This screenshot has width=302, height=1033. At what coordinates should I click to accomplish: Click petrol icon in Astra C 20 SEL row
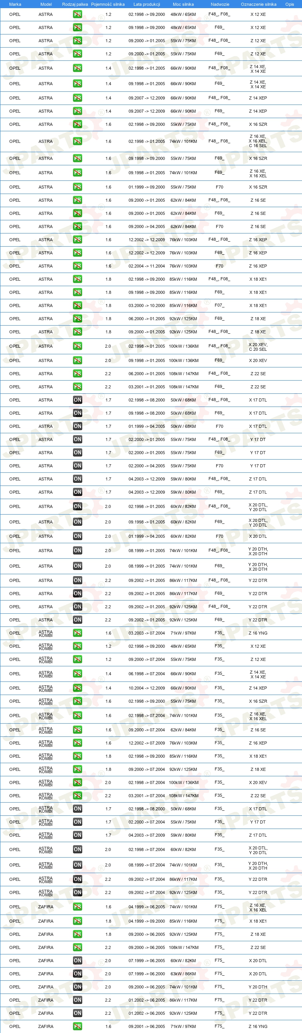click(78, 346)
